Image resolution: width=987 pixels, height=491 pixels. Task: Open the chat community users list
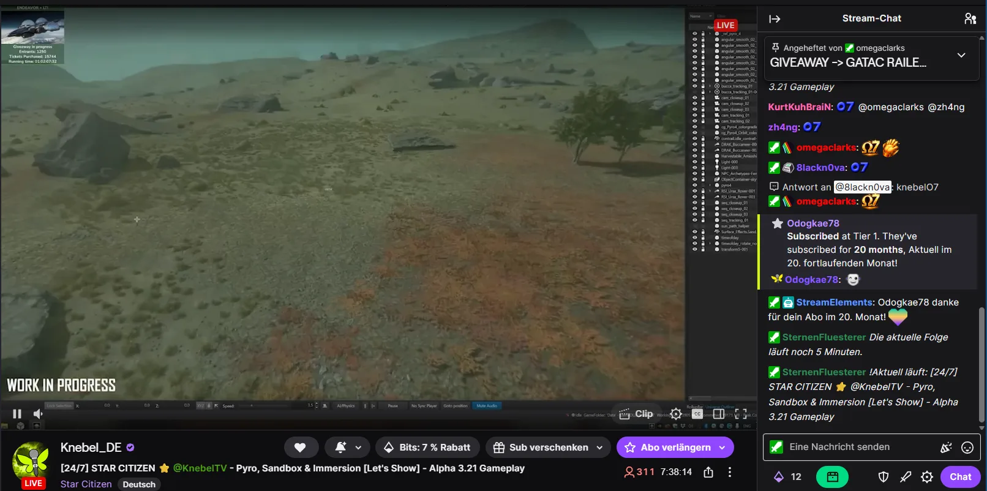pyautogui.click(x=970, y=19)
